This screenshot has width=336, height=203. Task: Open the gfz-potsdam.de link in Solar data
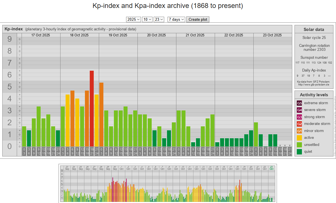314,85
